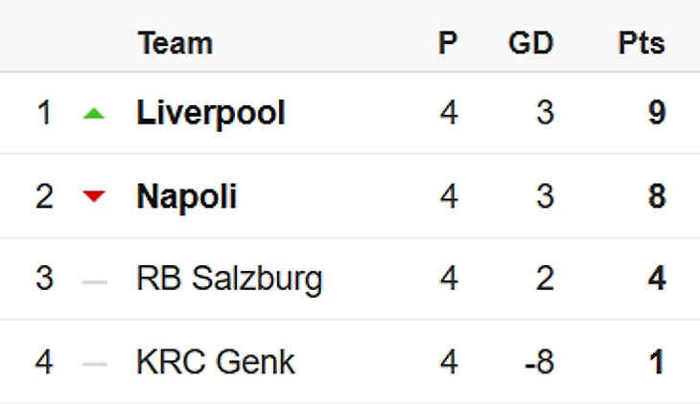Click the rank number 1 in Liverpool's row
700x404 pixels.
point(44,114)
